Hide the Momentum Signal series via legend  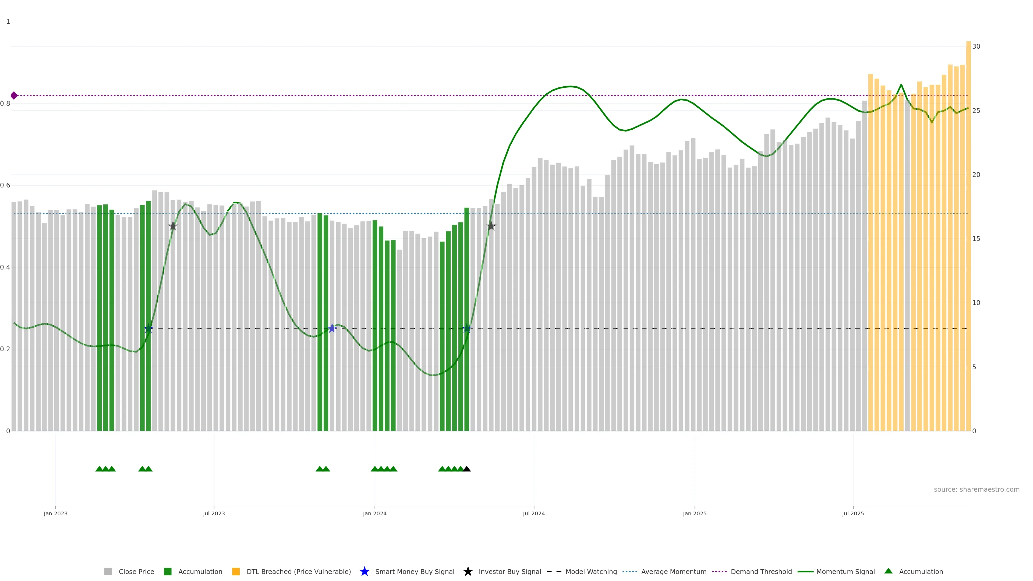845,571
